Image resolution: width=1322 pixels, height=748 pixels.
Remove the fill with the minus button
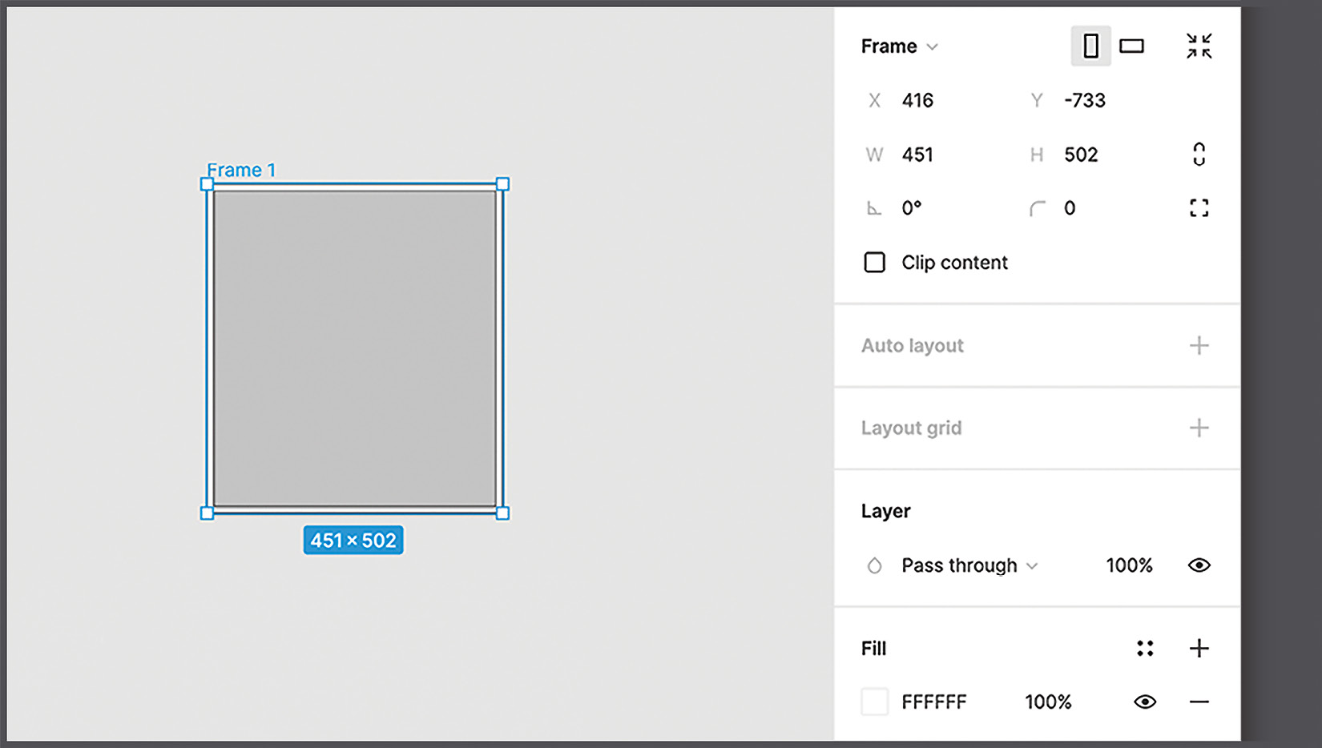tap(1199, 702)
